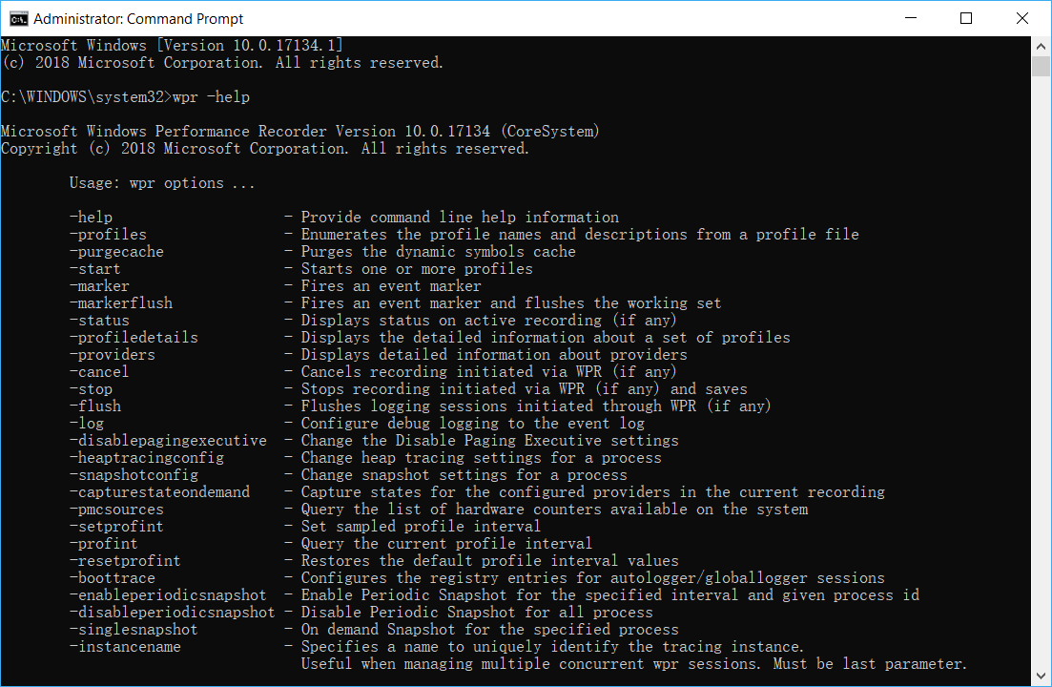Select the '-providers' option text
Viewport: 1052px width, 687px height.
coord(112,355)
